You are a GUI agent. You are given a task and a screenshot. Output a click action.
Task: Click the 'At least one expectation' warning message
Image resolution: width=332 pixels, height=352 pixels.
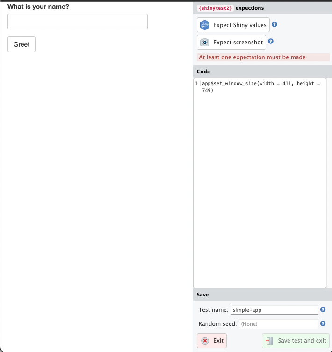pyautogui.click(x=253, y=57)
